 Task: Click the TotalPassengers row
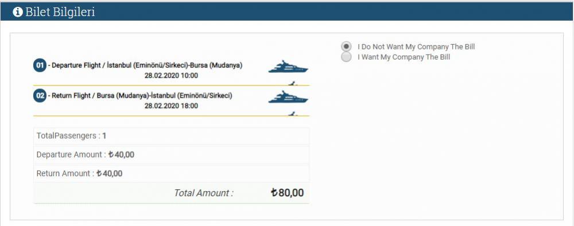(x=171, y=136)
